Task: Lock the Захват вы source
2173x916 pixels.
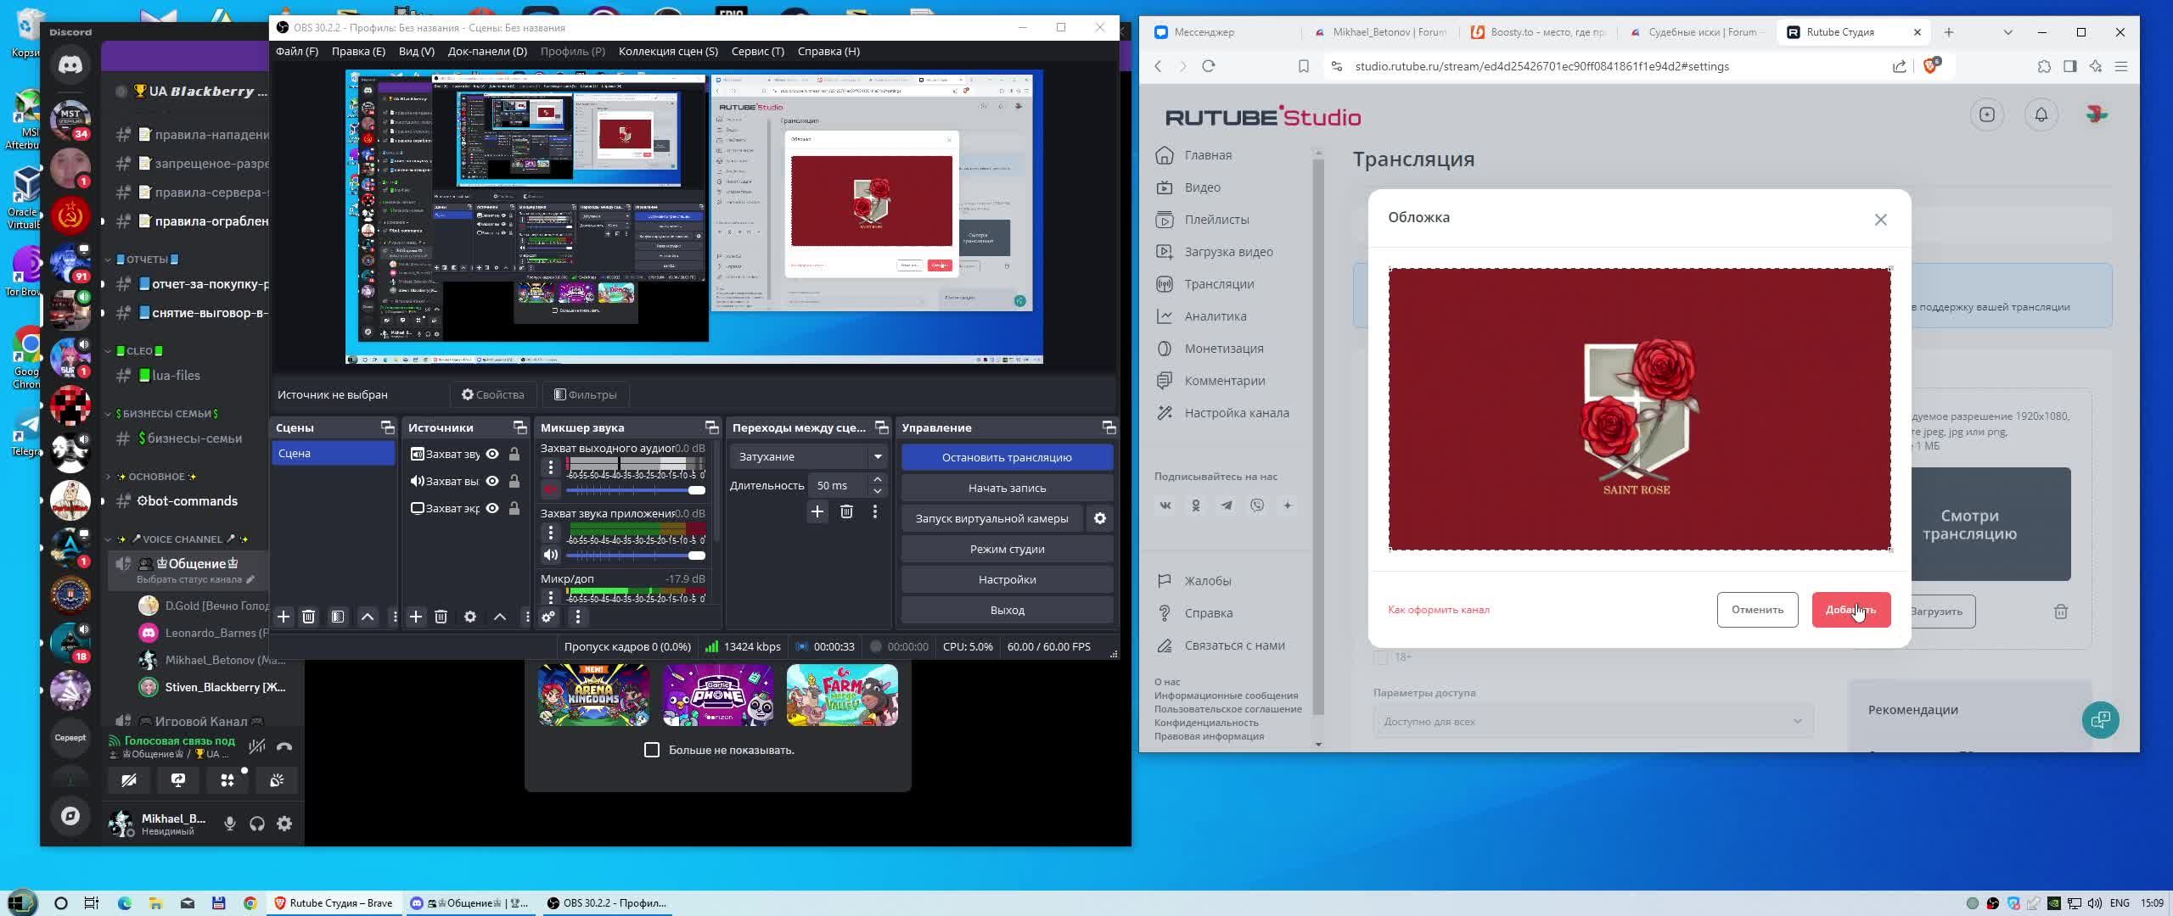Action: (x=514, y=481)
